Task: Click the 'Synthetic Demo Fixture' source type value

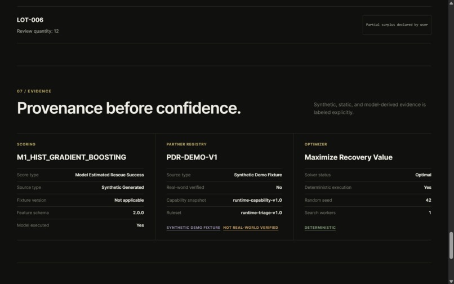Action: coord(258,175)
